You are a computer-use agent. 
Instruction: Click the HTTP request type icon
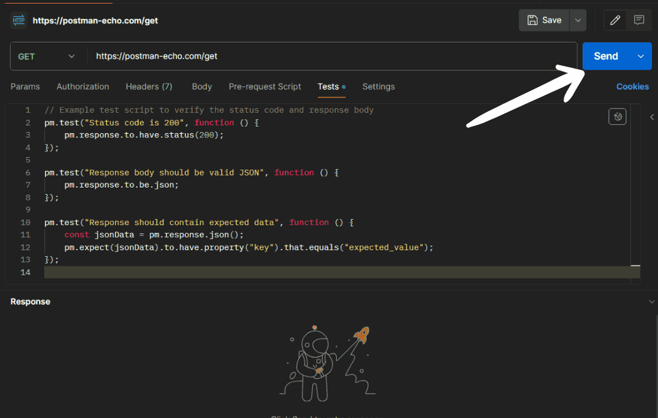[18, 21]
